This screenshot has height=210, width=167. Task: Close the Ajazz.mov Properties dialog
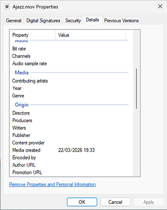tap(160, 6)
